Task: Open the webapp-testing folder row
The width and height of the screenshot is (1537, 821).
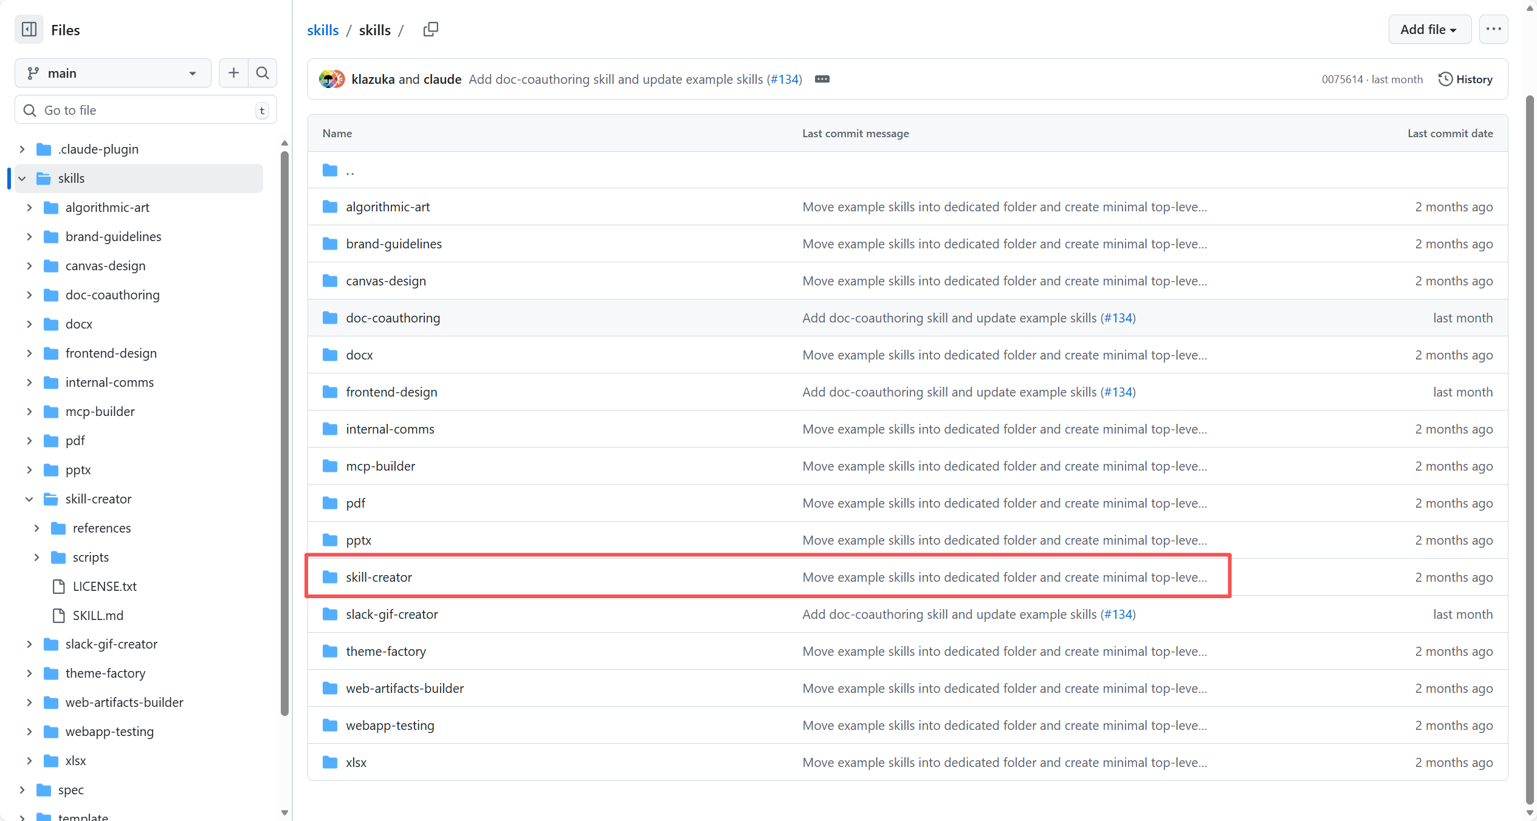Action: tap(390, 725)
